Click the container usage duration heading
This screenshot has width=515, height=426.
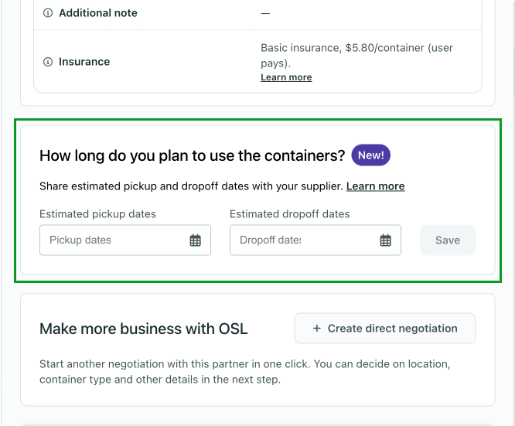click(192, 155)
